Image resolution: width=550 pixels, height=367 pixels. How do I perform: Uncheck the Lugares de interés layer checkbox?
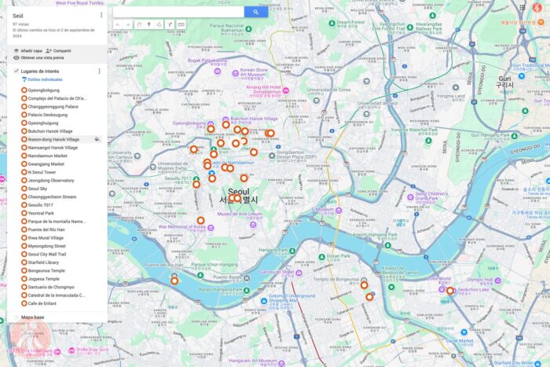tap(16, 71)
